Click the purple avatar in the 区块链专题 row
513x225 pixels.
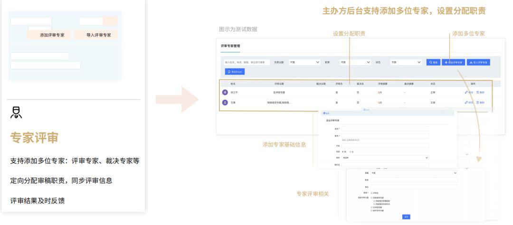coord(225,92)
